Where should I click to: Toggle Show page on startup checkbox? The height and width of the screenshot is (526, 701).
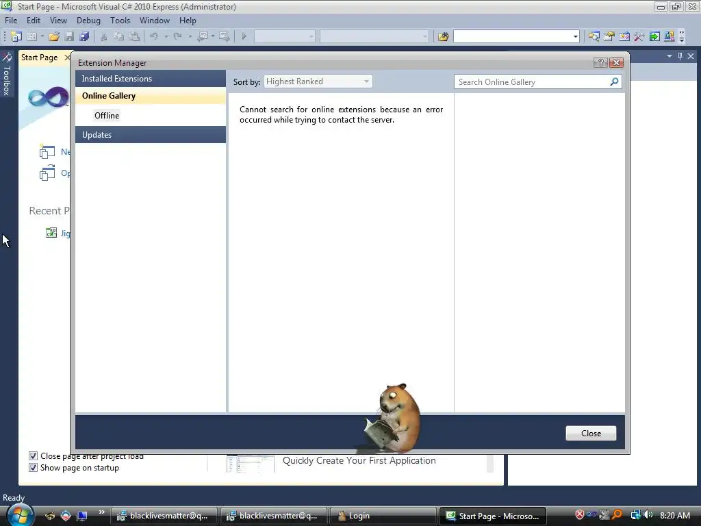[x=33, y=467]
